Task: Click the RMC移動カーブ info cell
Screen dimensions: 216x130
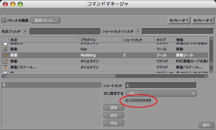Action: (x=192, y=61)
